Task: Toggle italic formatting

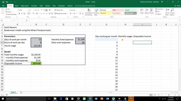Action: (21, 13)
